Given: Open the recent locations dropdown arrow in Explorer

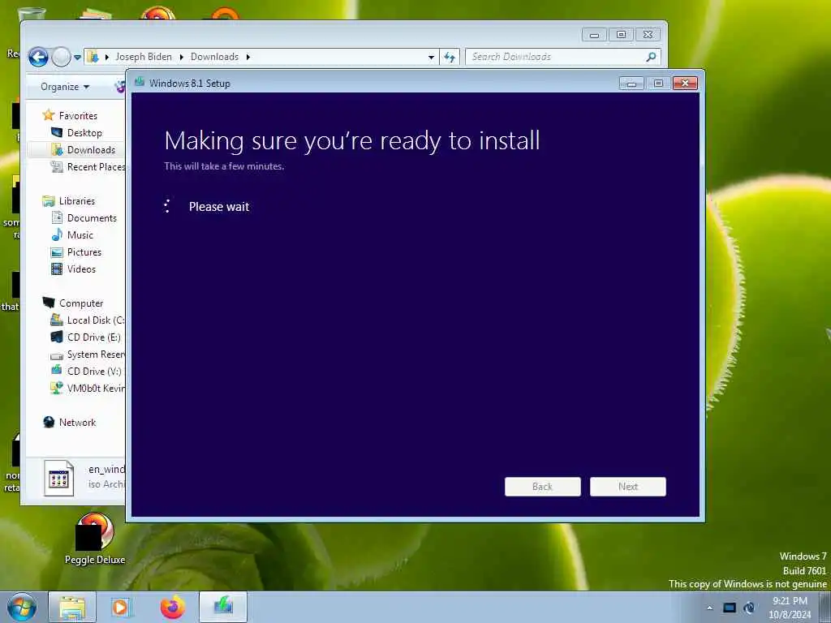Looking at the screenshot, I should 77,58.
